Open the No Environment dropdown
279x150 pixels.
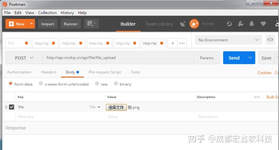[x=229, y=40]
